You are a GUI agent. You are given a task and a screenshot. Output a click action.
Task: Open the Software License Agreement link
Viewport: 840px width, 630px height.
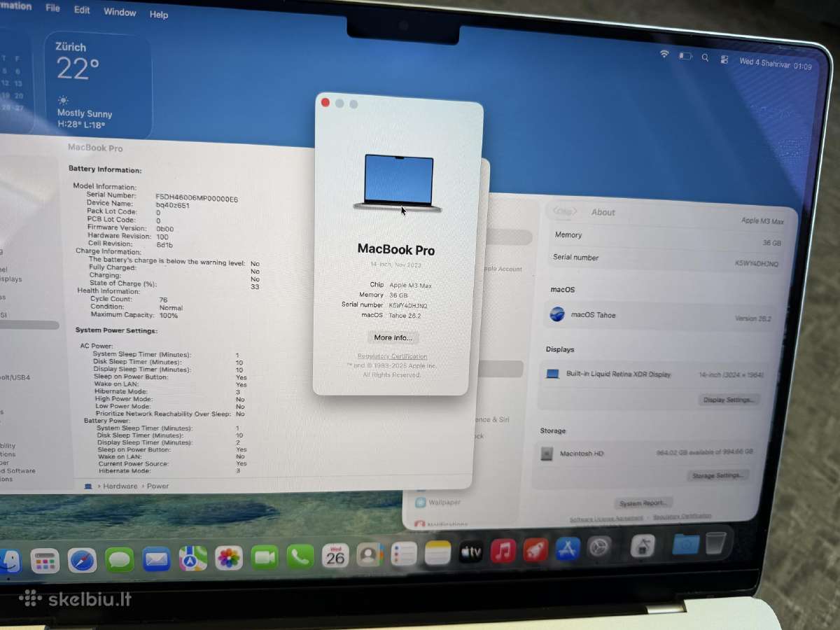(606, 519)
